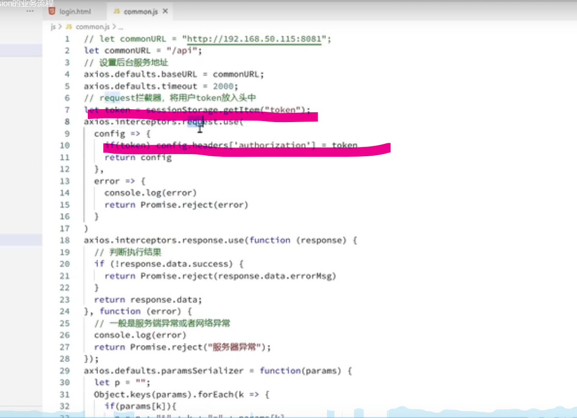Click 'return Promise.reject(error)' on line 15
This screenshot has height=418, width=577.
tap(176, 204)
